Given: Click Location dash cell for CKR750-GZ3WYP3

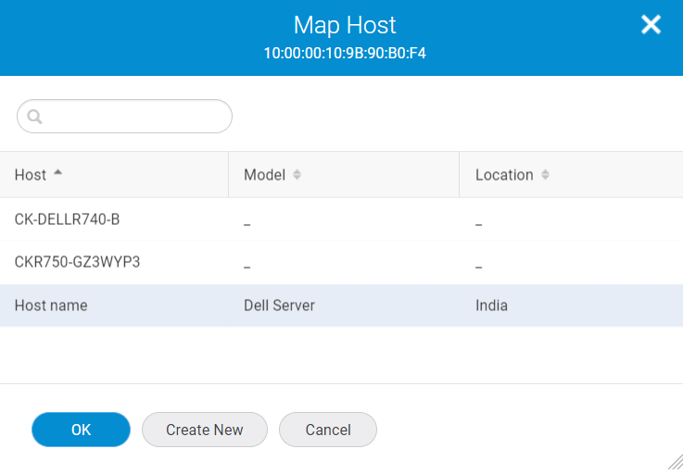Looking at the screenshot, I should pyautogui.click(x=479, y=267).
